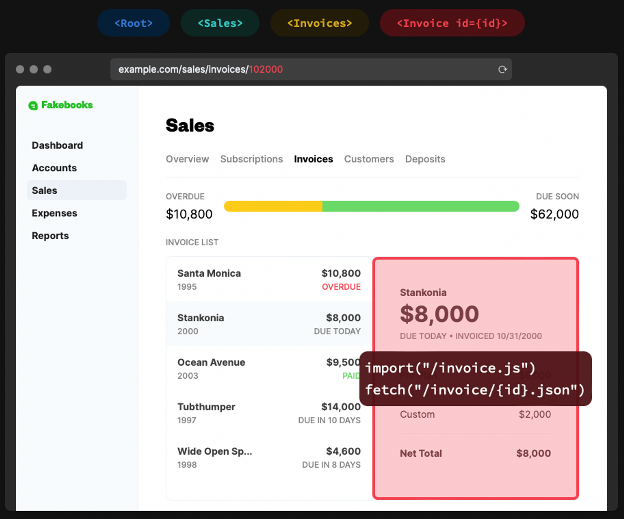The height and width of the screenshot is (519, 624).
Task: Click the Fakebooks logo icon
Action: coord(33,105)
